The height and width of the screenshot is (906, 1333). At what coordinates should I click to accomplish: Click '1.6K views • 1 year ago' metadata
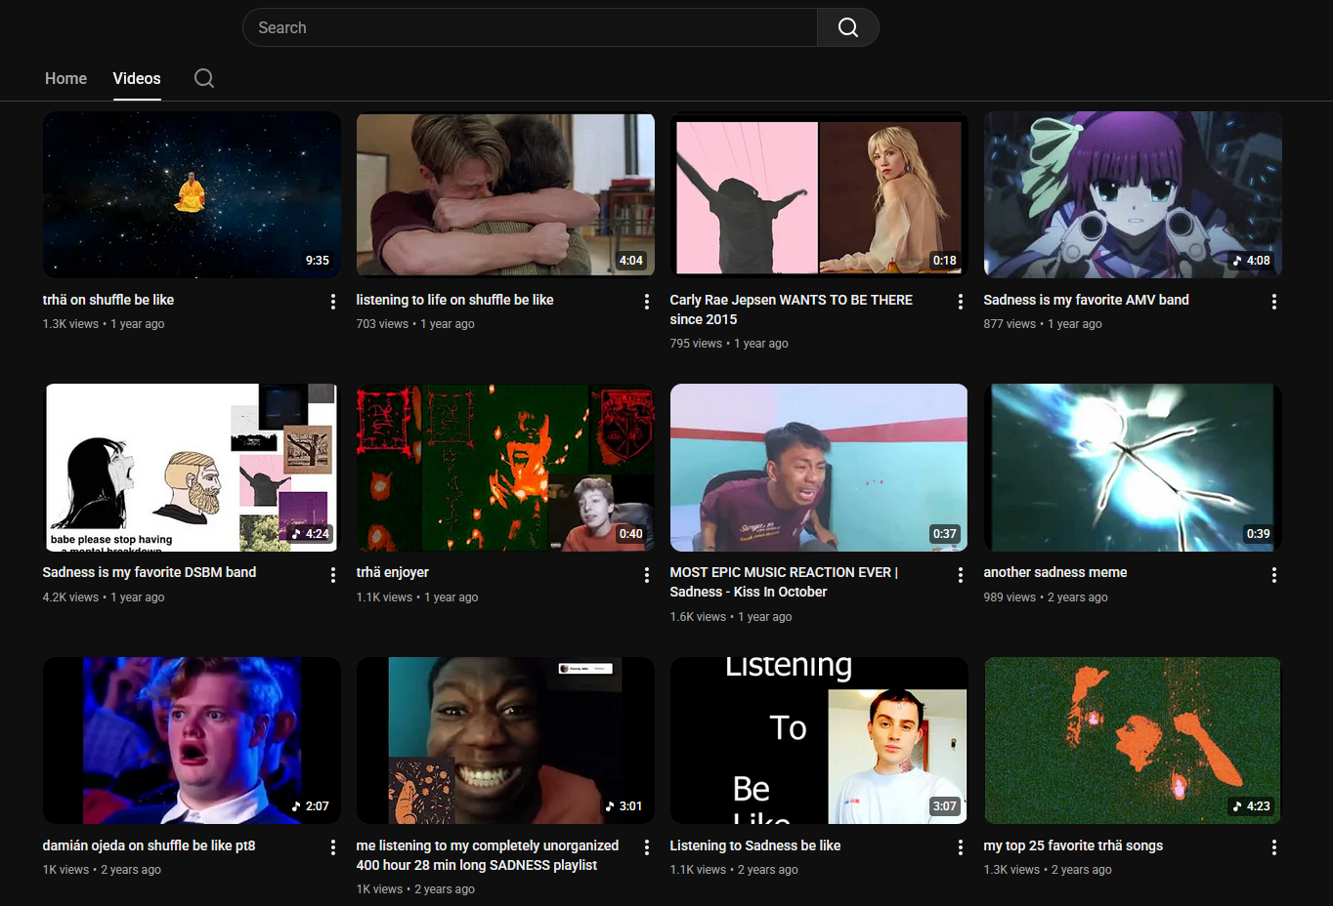point(731,617)
